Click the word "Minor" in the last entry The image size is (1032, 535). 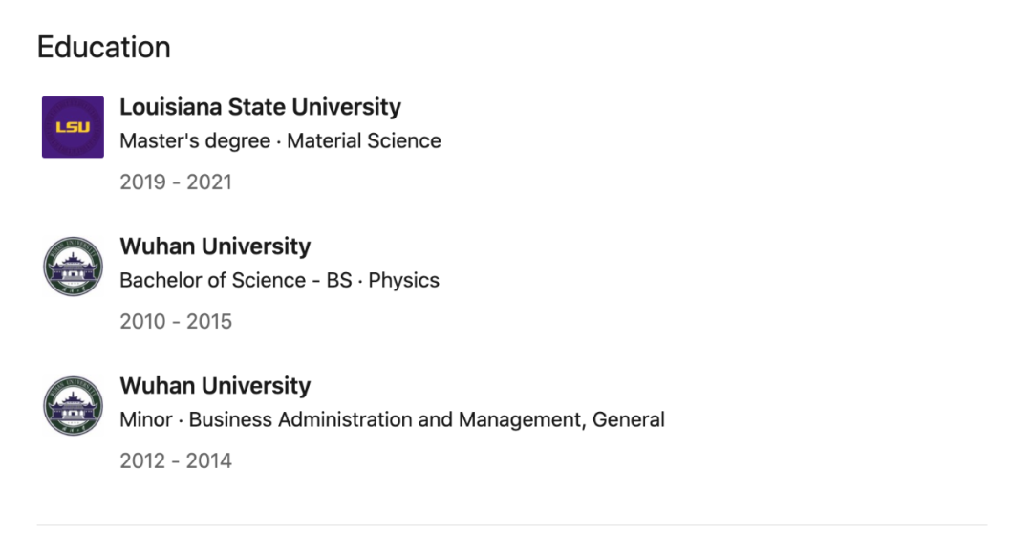point(146,419)
